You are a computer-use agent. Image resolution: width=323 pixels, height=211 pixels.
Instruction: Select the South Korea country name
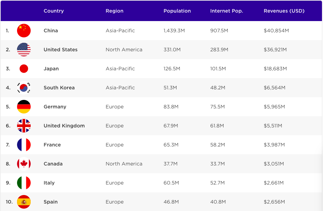click(x=59, y=88)
